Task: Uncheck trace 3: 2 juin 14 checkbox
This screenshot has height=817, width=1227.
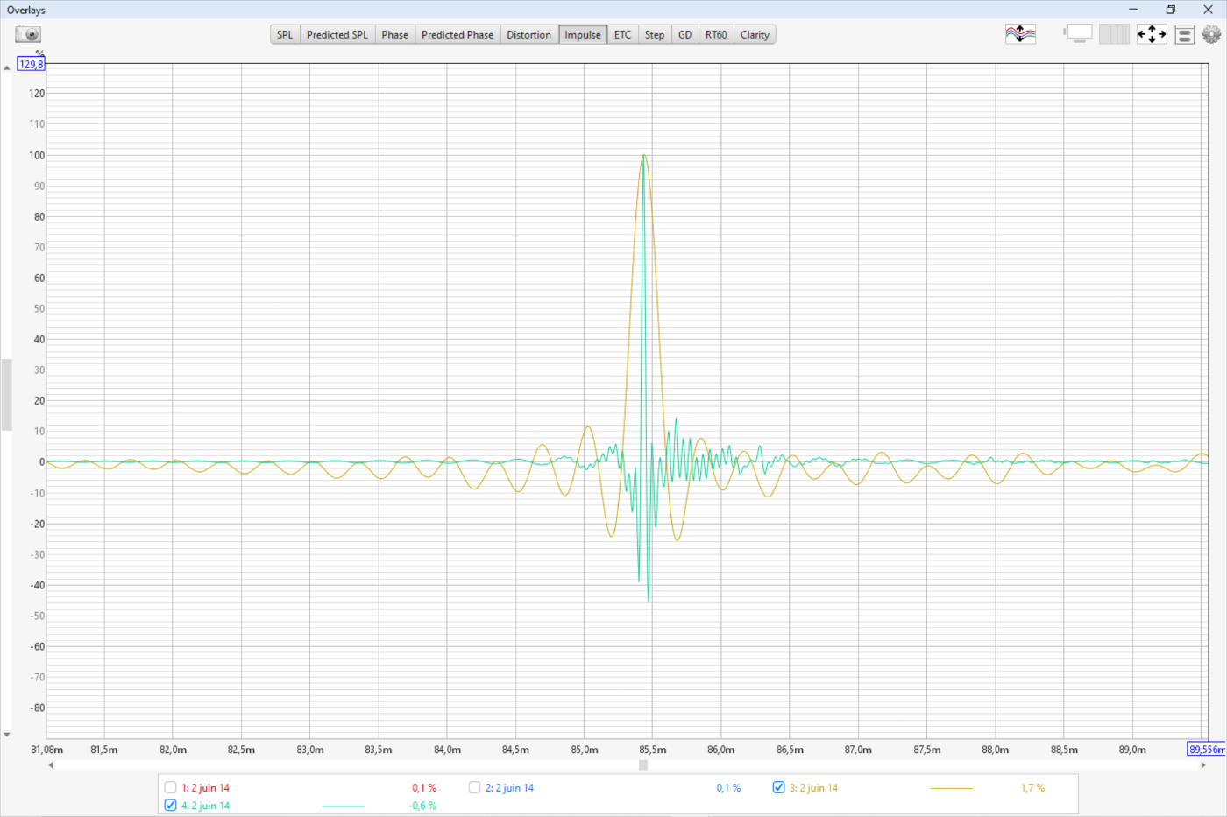Action: 778,787
